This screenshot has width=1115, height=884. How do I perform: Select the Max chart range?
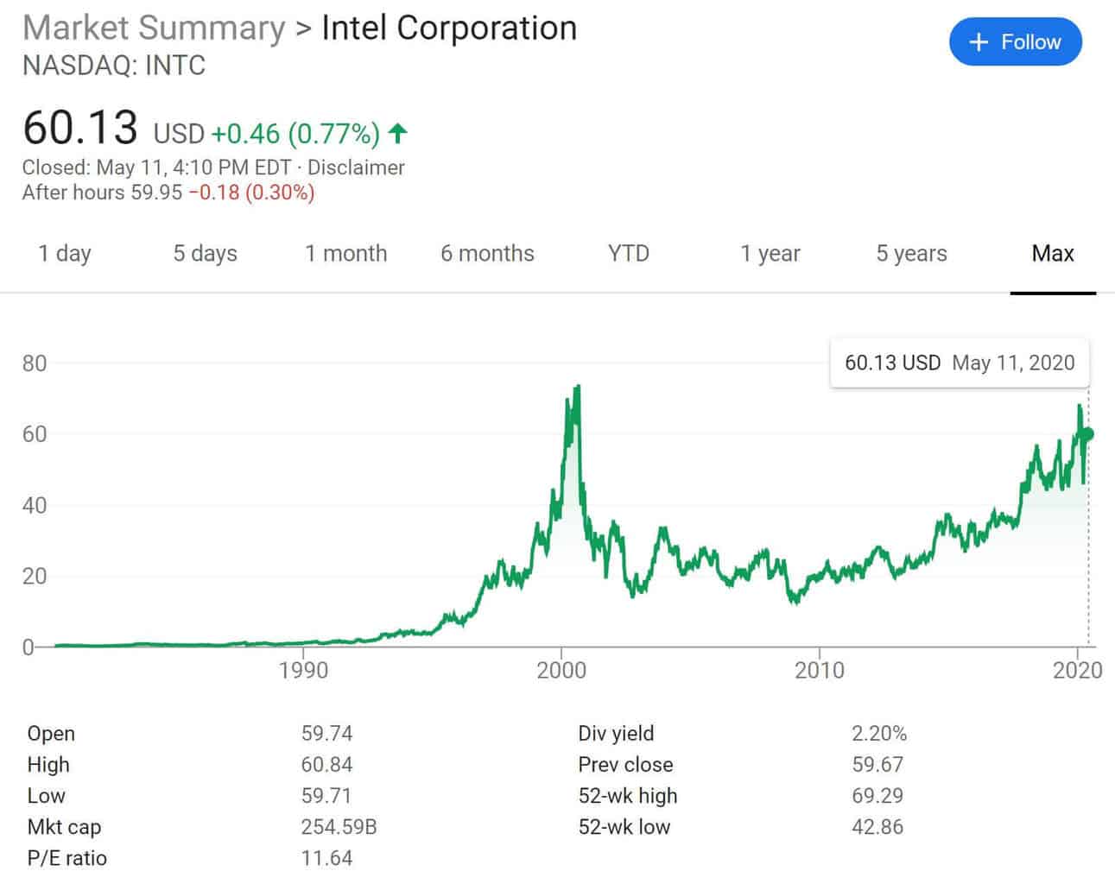click(x=1052, y=253)
